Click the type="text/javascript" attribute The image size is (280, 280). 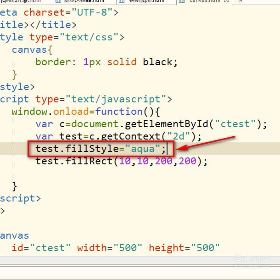click(x=101, y=99)
